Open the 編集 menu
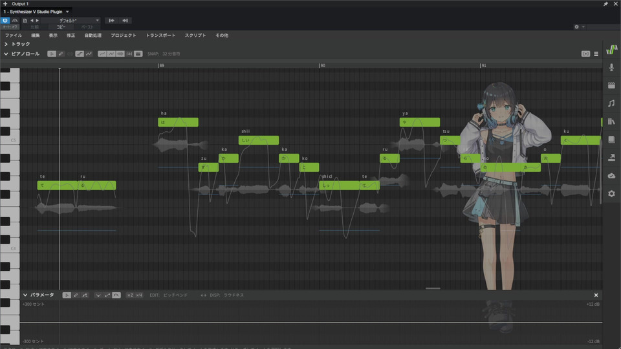The height and width of the screenshot is (349, 621). click(x=36, y=35)
